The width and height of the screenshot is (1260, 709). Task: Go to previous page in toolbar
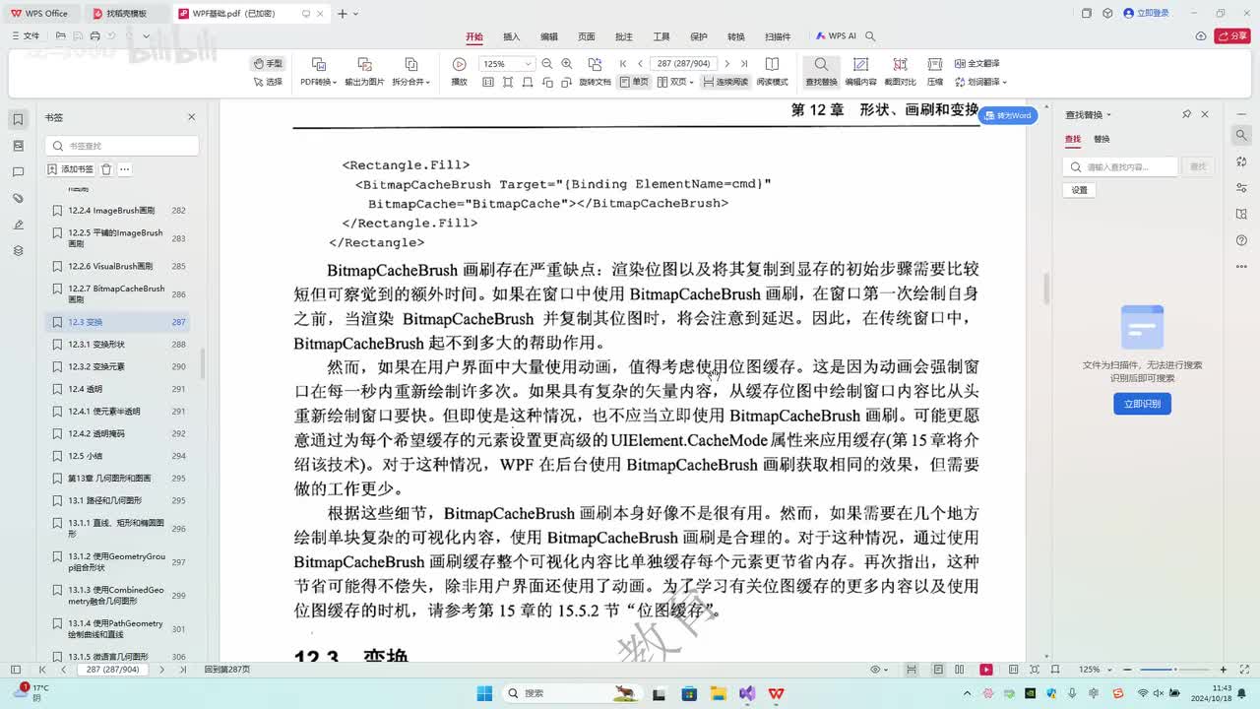point(640,64)
